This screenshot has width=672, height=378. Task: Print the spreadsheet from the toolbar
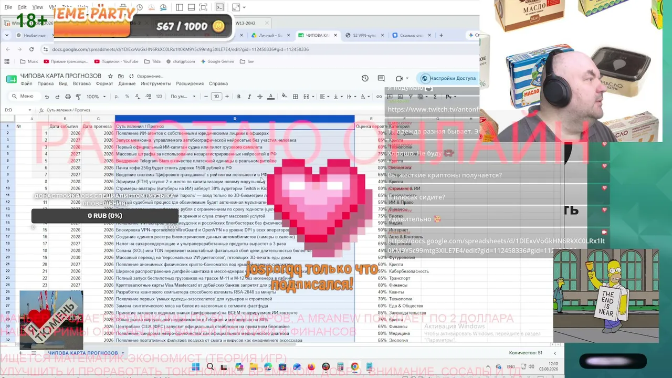click(68, 97)
